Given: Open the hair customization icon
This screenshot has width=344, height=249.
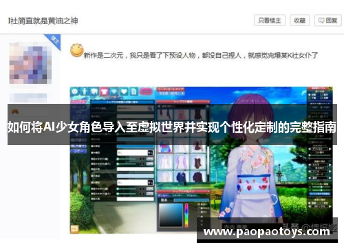Looking at the screenshot, I should click(x=94, y=91).
